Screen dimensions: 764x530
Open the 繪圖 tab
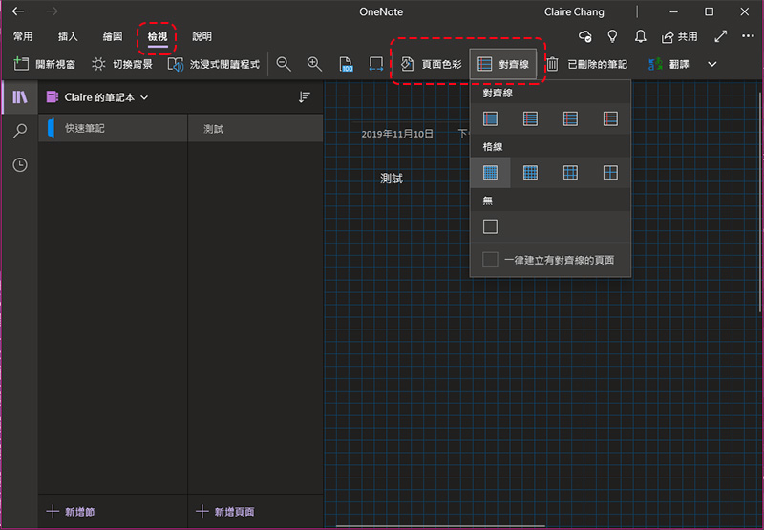point(113,36)
